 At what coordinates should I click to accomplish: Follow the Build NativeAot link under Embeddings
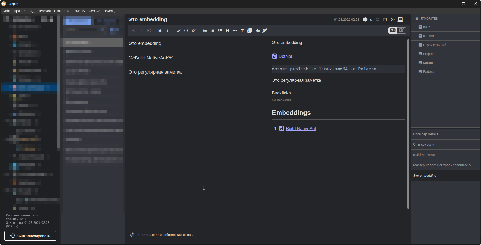click(x=301, y=129)
